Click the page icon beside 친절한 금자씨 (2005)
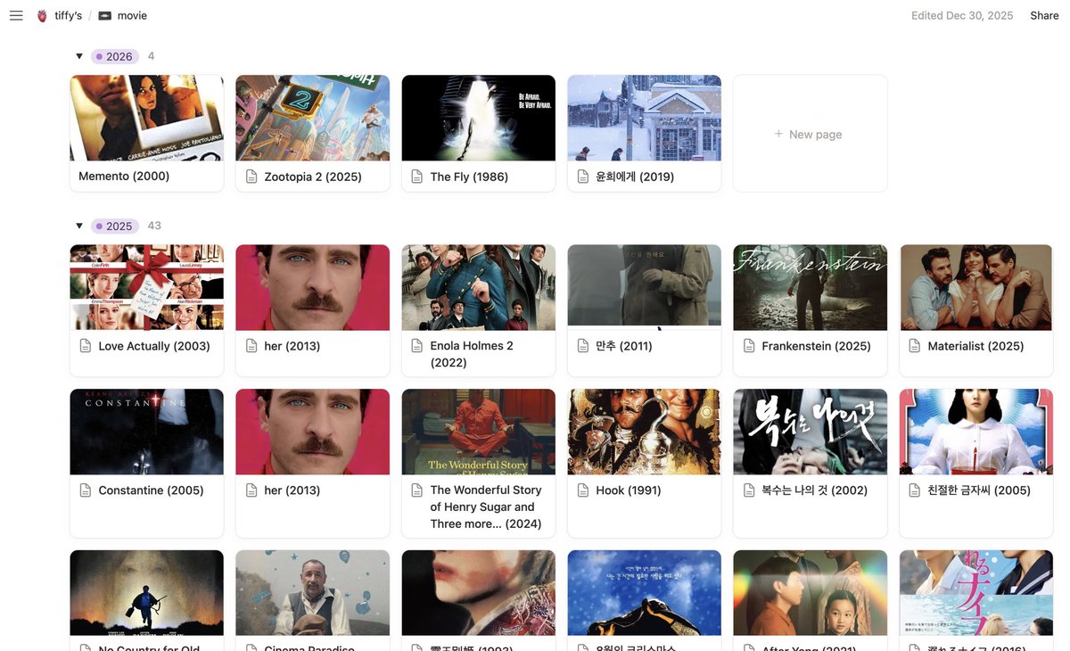Image resolution: width=1070 pixels, height=651 pixels. pos(915,490)
